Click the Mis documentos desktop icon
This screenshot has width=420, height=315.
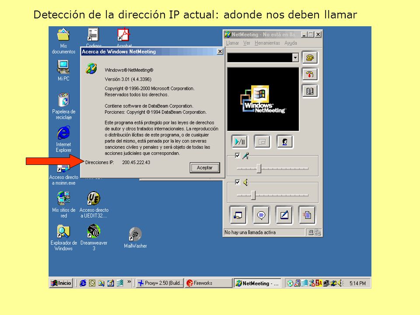tap(63, 41)
